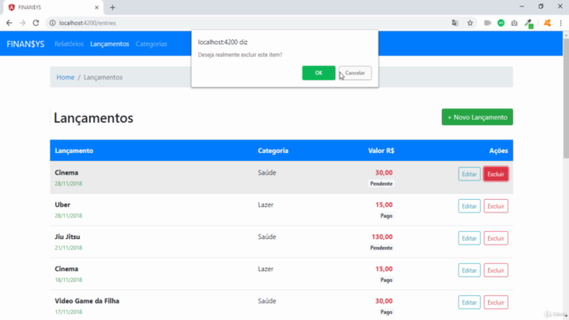Click the date 17/11/2018
The width and height of the screenshot is (569, 320).
pos(68,312)
